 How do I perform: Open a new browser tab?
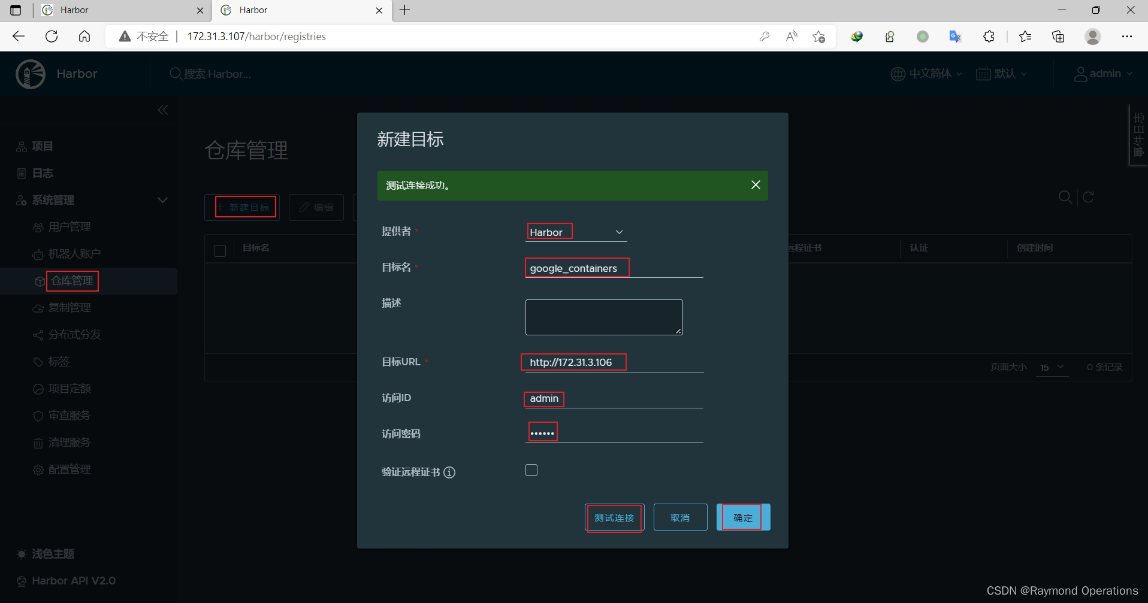pyautogui.click(x=405, y=10)
